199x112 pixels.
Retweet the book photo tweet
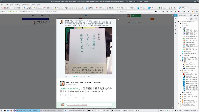click(74, 76)
